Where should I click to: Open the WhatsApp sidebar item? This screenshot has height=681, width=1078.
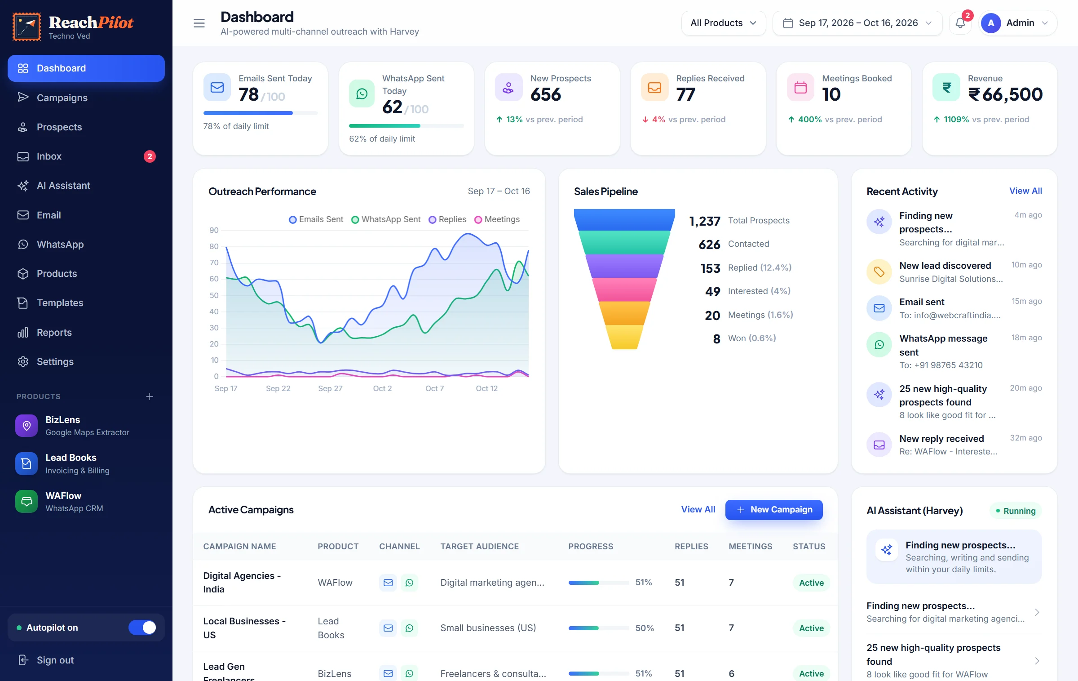86,244
